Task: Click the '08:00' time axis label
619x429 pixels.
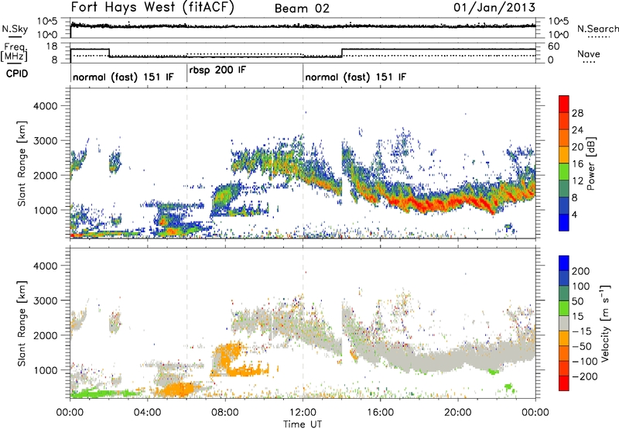Action: pyautogui.click(x=225, y=413)
